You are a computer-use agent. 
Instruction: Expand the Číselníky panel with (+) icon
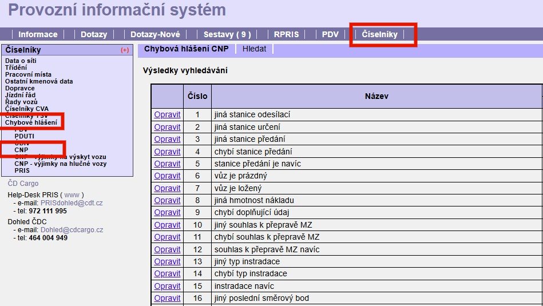[x=125, y=50]
